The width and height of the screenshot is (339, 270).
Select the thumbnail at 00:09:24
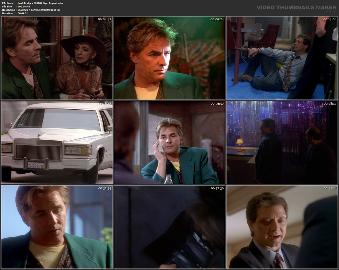(170, 58)
